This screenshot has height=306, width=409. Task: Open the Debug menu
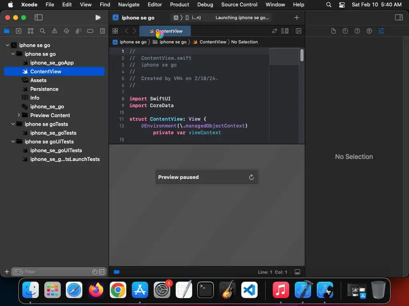(x=205, y=4)
